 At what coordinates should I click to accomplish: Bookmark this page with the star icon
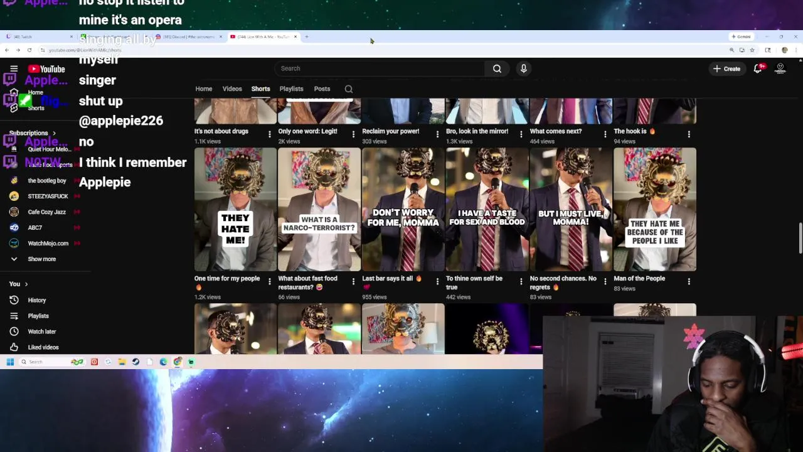point(752,50)
